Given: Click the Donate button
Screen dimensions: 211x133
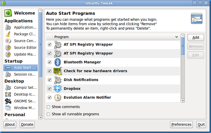Looking at the screenshot, I should click(27, 125).
